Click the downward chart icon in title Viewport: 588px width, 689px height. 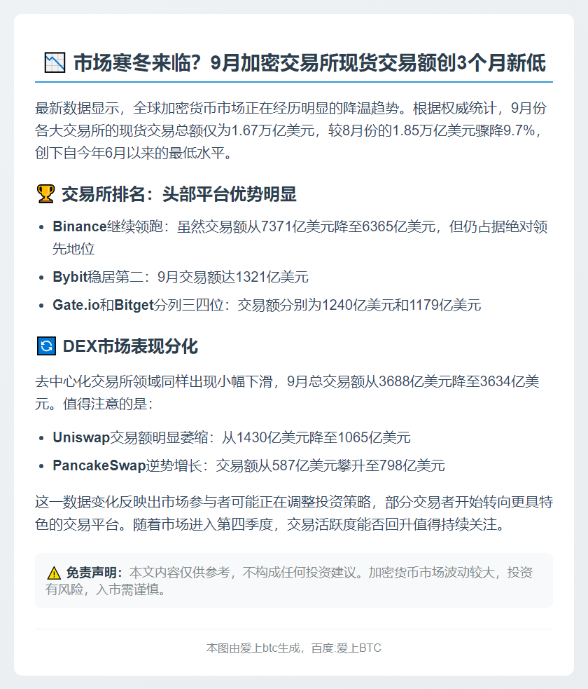click(55, 62)
